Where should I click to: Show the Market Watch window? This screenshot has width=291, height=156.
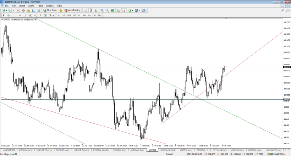tap(18, 10)
